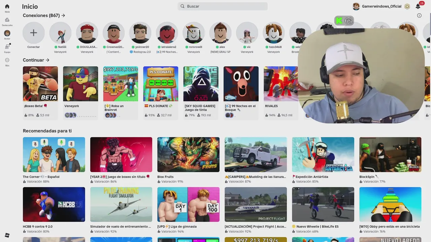Open latralalera2 connection avatar

point(167,33)
